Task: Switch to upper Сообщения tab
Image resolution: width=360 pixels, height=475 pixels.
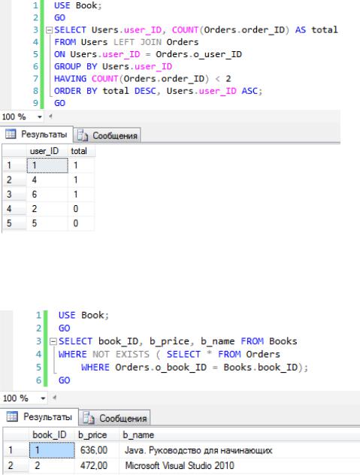Action: tap(107, 135)
